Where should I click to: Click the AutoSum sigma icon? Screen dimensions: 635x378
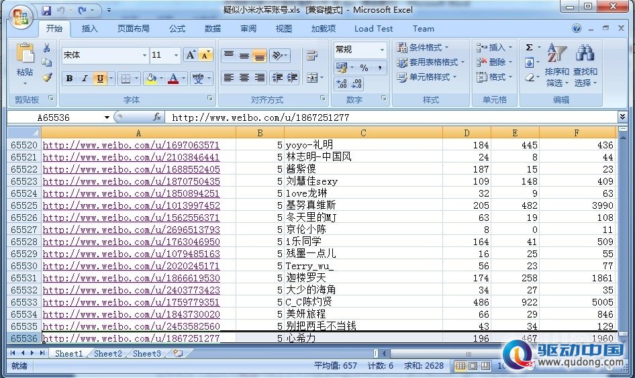coord(530,48)
